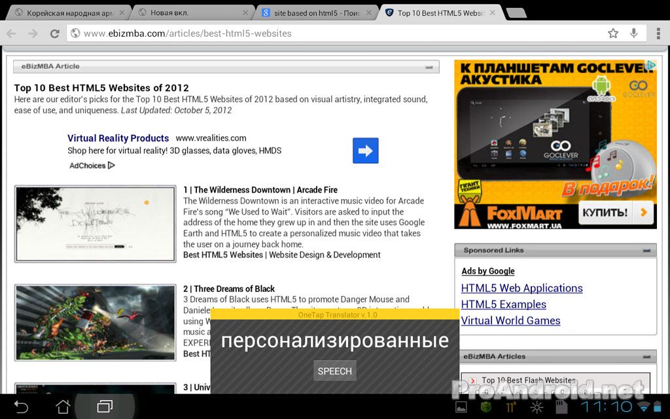Screen dimensions: 670x419
Task: Open Ads by Google link
Action: pos(488,271)
